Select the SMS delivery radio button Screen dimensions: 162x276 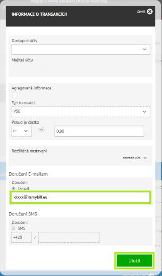coord(13,228)
